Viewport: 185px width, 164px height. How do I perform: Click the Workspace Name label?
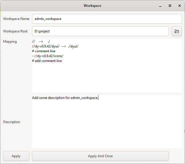pos(16,19)
